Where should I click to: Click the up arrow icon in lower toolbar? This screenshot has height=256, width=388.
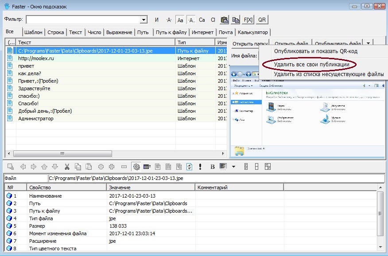click(44, 167)
